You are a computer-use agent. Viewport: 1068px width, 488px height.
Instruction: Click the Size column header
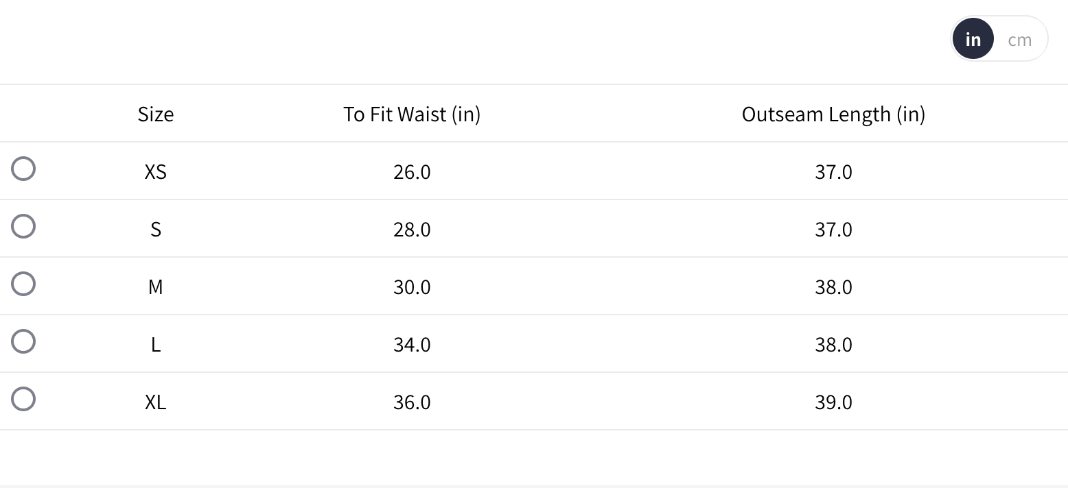156,114
